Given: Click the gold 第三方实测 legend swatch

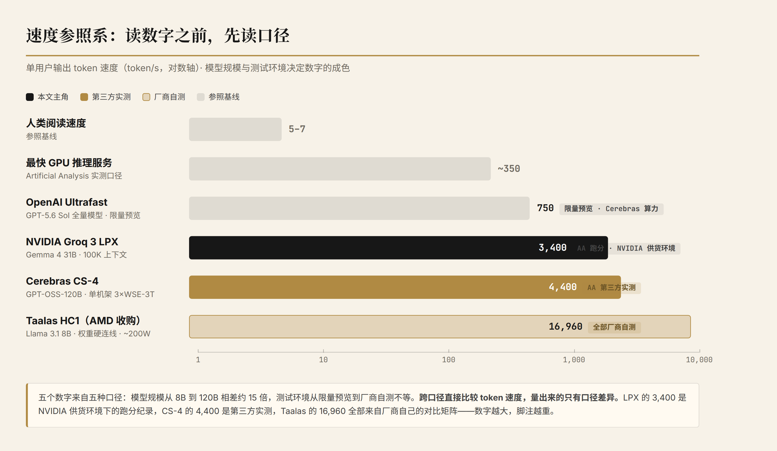Looking at the screenshot, I should click(84, 97).
